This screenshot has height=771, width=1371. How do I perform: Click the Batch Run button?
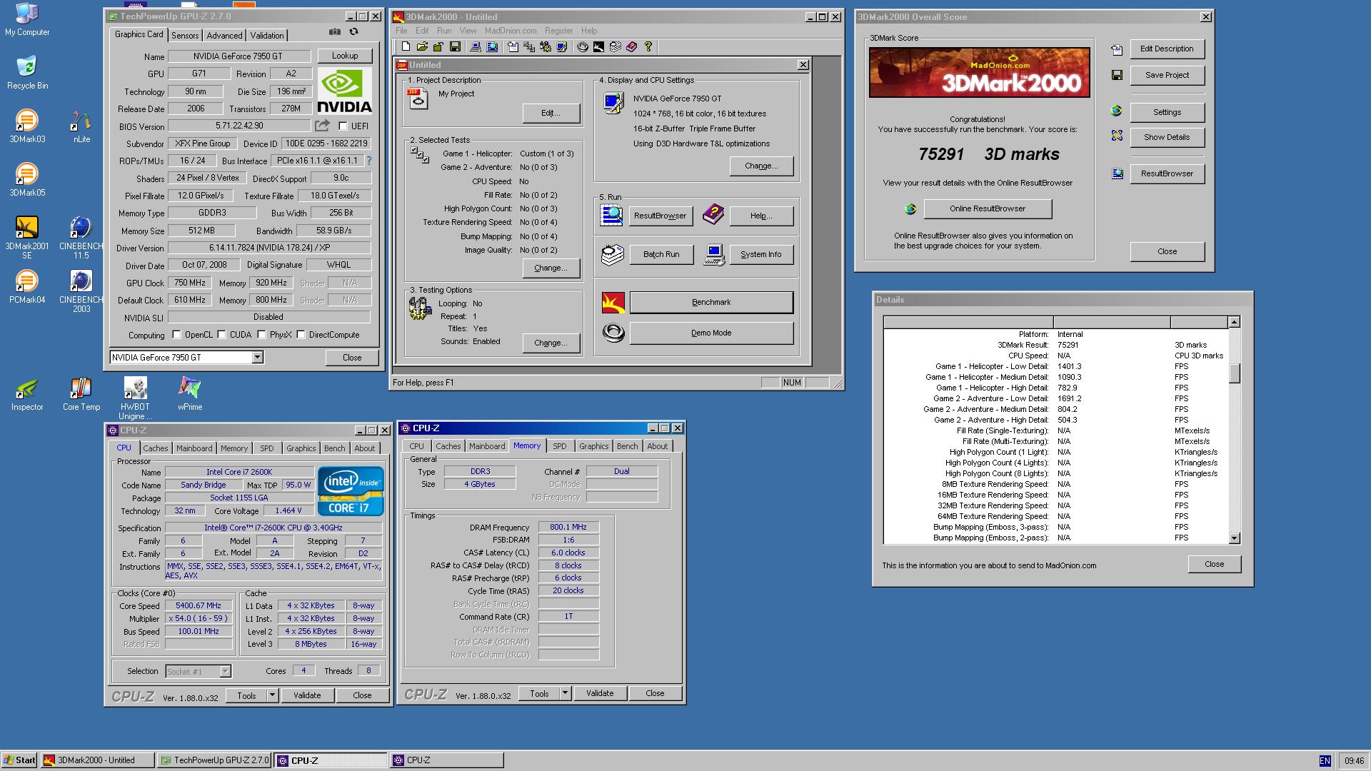[661, 254]
